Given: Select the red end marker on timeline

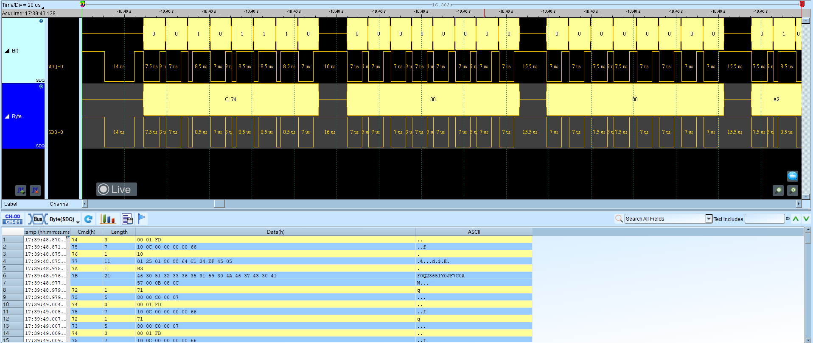Looking at the screenshot, I should tap(802, 4).
